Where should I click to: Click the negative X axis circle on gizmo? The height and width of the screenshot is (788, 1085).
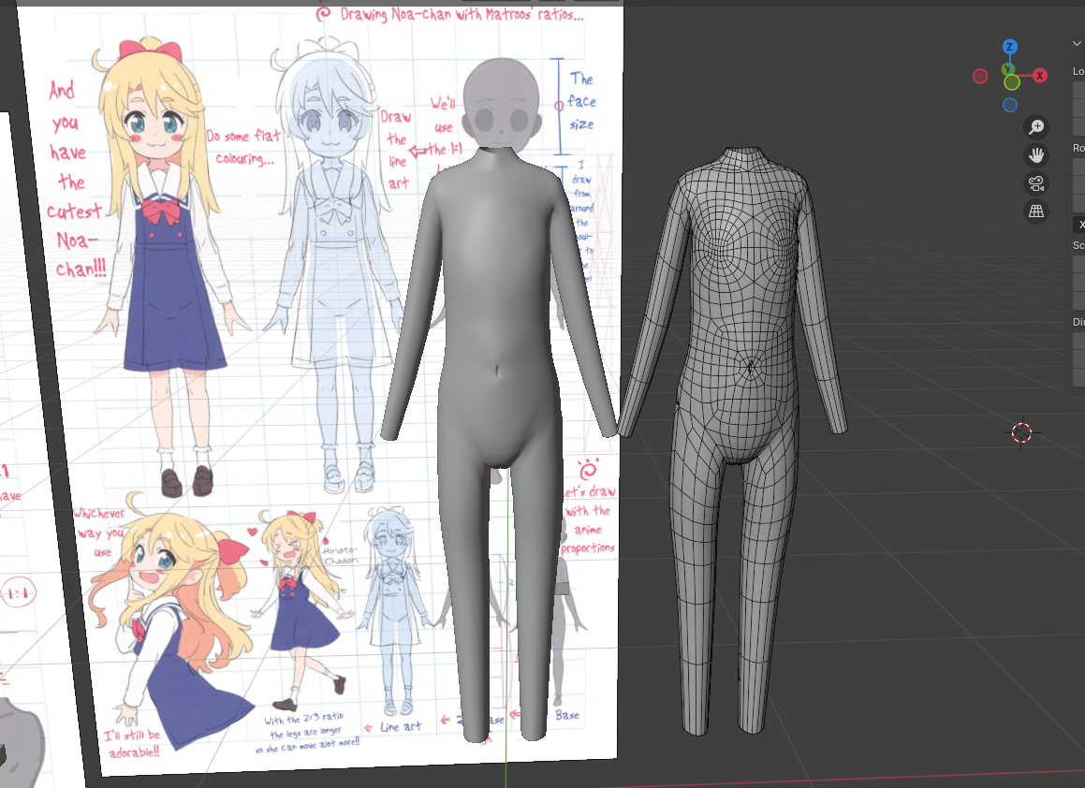(980, 76)
